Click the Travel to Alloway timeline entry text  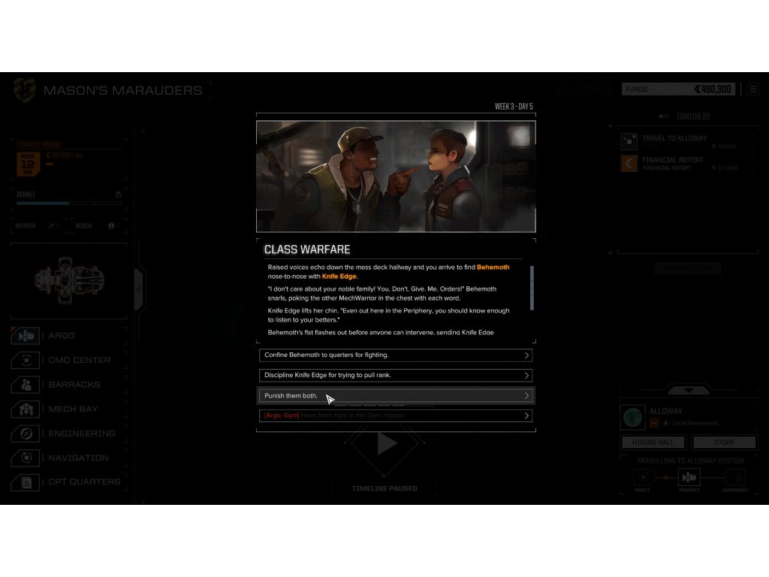[675, 138]
